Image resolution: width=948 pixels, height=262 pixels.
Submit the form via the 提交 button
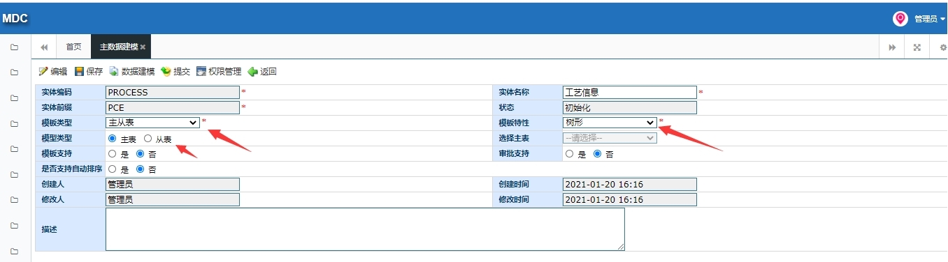pyautogui.click(x=175, y=71)
